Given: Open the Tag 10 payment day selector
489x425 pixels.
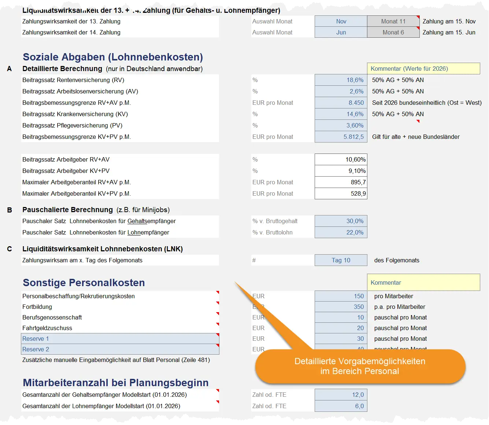Looking at the screenshot, I should (341, 260).
